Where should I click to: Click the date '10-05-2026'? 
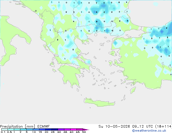click(117, 126)
